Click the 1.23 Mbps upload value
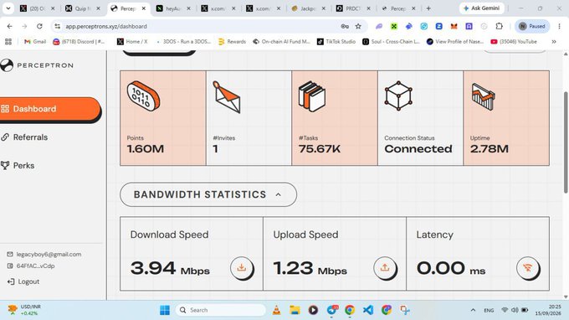The width and height of the screenshot is (569, 320). point(310,268)
